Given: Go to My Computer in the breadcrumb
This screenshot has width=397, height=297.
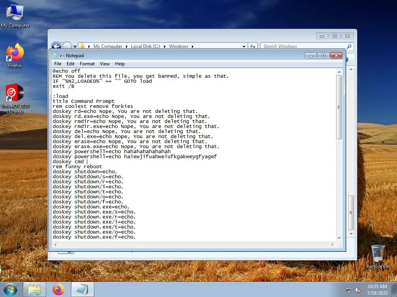Looking at the screenshot, I should click(x=108, y=46).
